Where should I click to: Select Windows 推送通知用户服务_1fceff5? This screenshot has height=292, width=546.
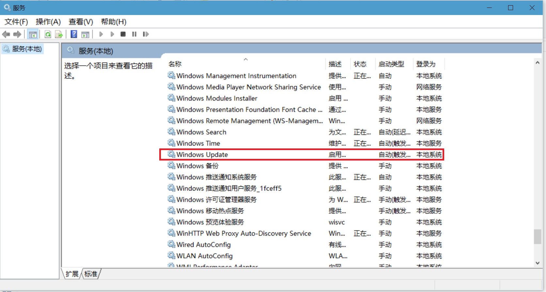tap(229, 188)
